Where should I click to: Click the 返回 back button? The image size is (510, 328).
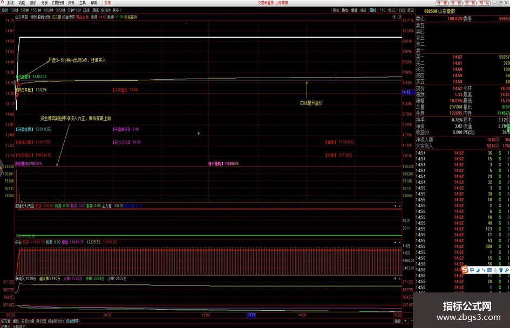tap(411, 10)
